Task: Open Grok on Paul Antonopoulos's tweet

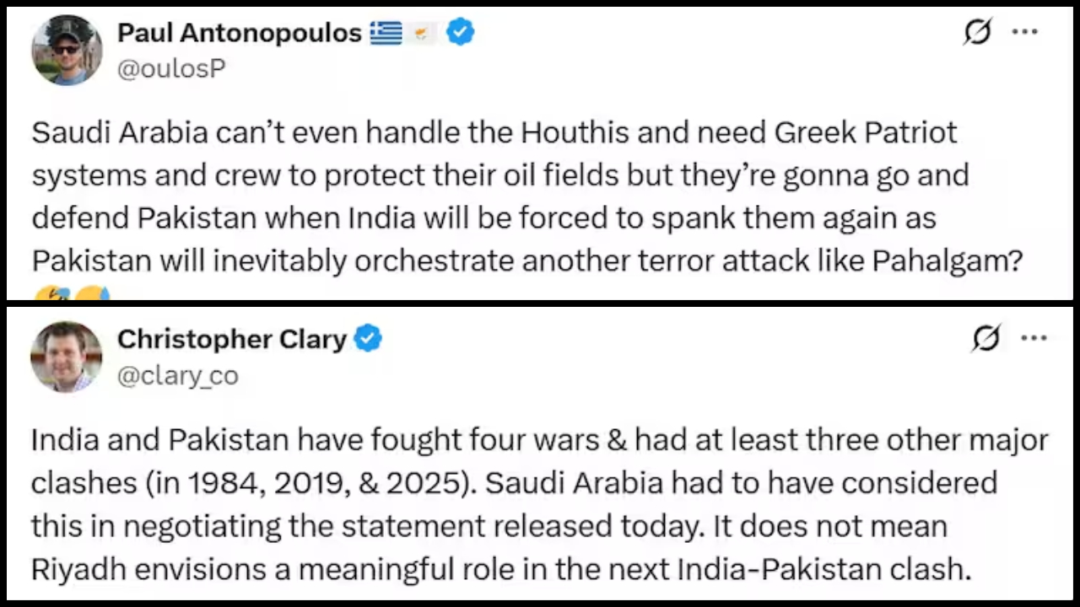Action: click(977, 33)
